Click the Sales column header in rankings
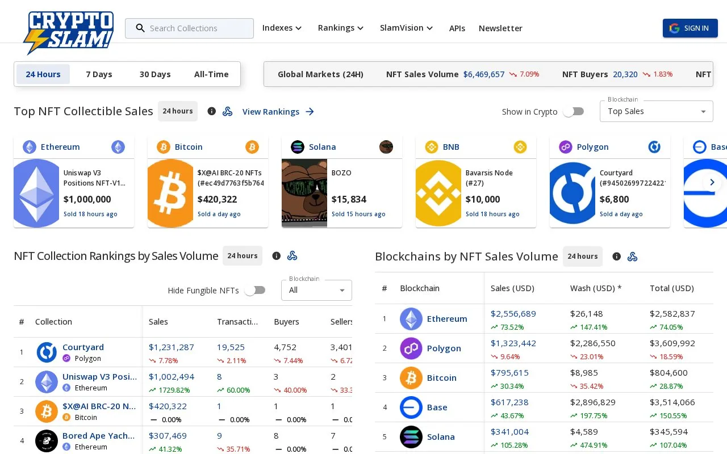The height and width of the screenshot is (454, 727). (158, 322)
